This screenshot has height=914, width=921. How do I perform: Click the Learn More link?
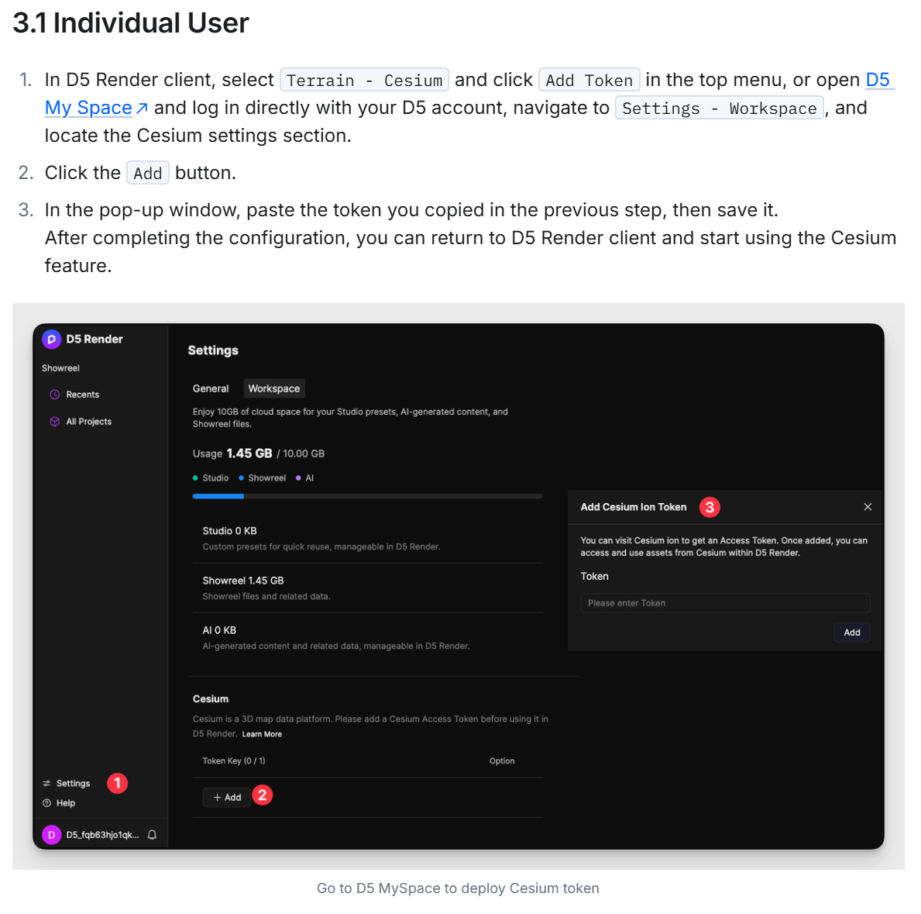coord(262,734)
